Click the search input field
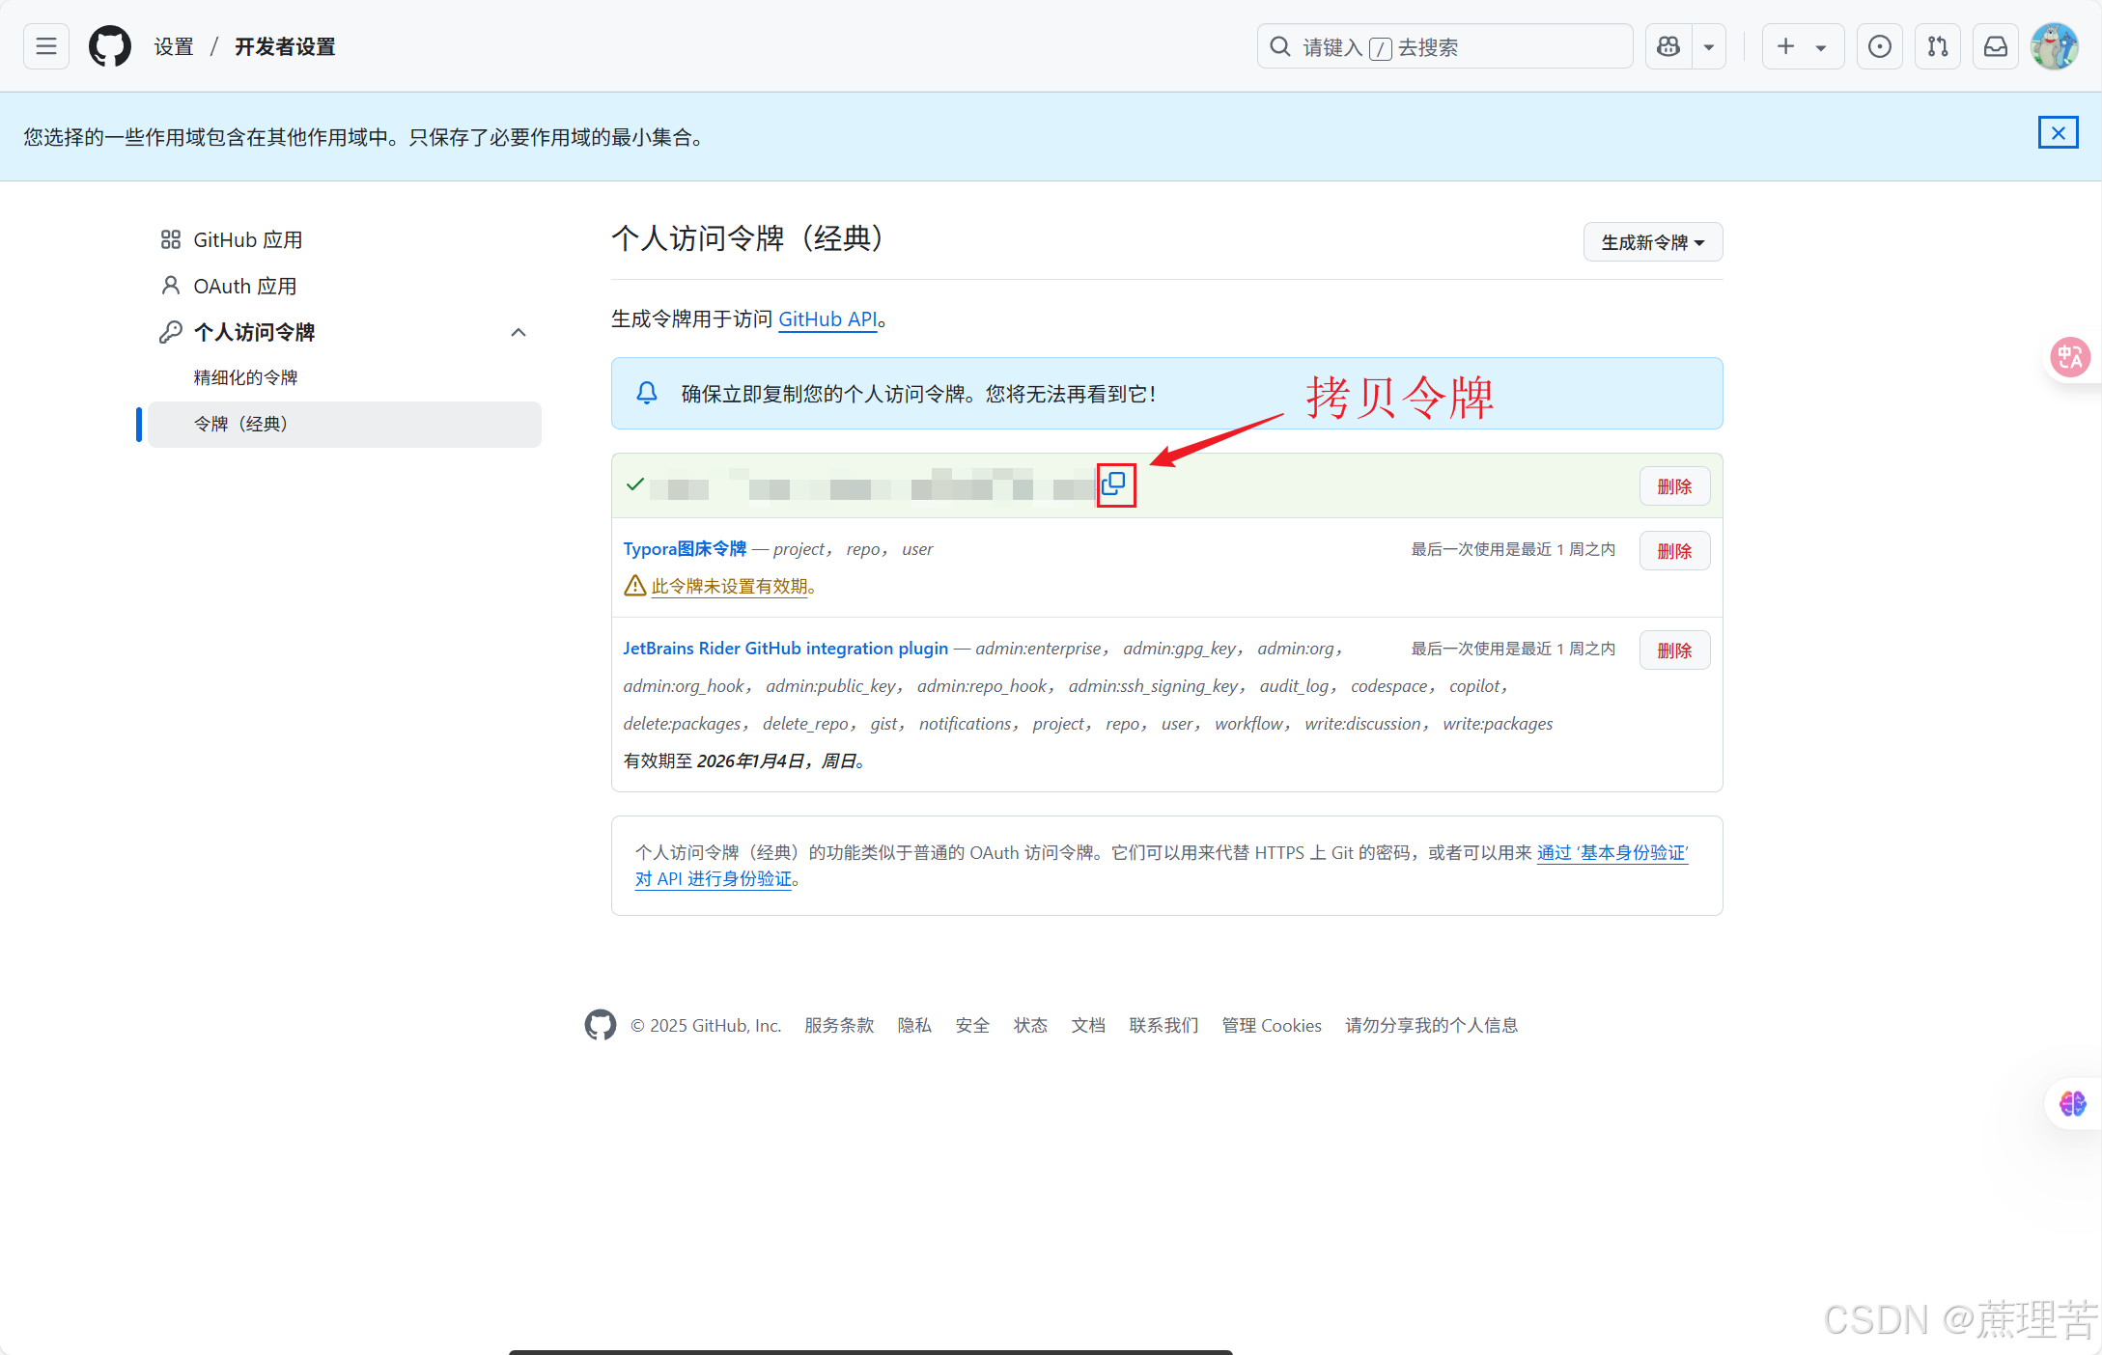The image size is (2102, 1355). tap(1444, 46)
